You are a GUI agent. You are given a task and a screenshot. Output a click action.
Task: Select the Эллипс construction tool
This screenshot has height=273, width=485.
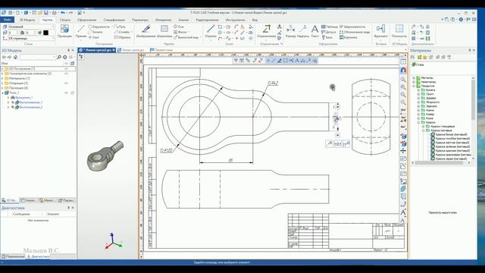pos(95,32)
